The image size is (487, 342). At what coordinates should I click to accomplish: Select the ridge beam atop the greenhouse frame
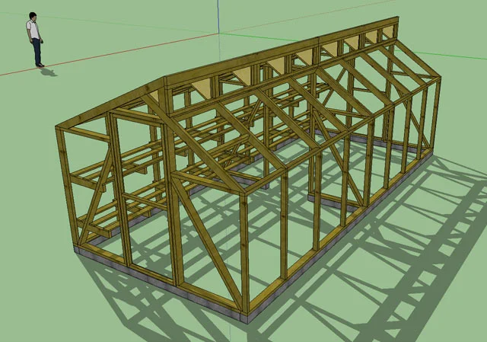pos(281,50)
